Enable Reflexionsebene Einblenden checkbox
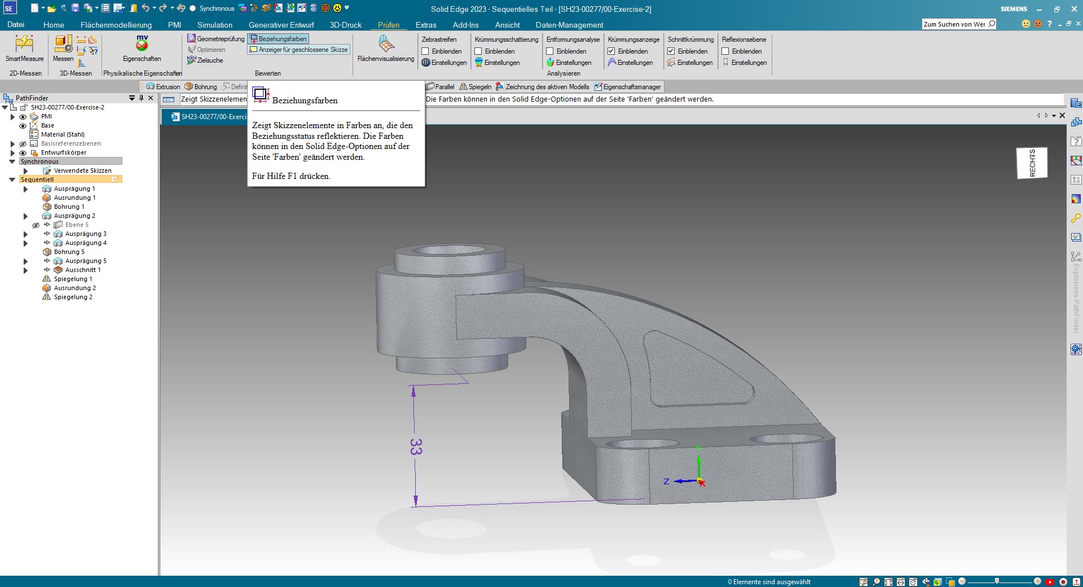1083x587 pixels. pos(725,51)
